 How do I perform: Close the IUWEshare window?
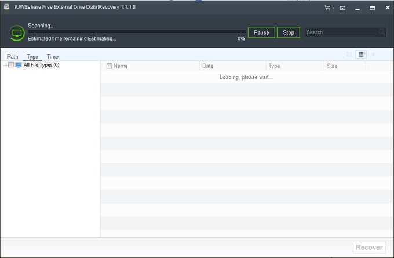coord(388,8)
